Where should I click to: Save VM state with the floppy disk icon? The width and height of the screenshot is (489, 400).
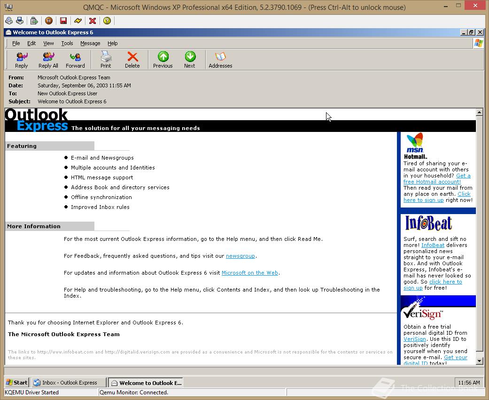(63, 21)
